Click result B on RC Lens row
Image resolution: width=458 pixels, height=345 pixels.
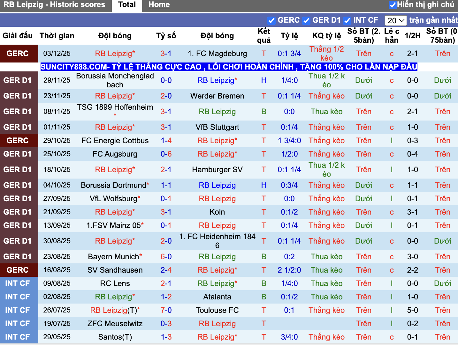[264, 283]
